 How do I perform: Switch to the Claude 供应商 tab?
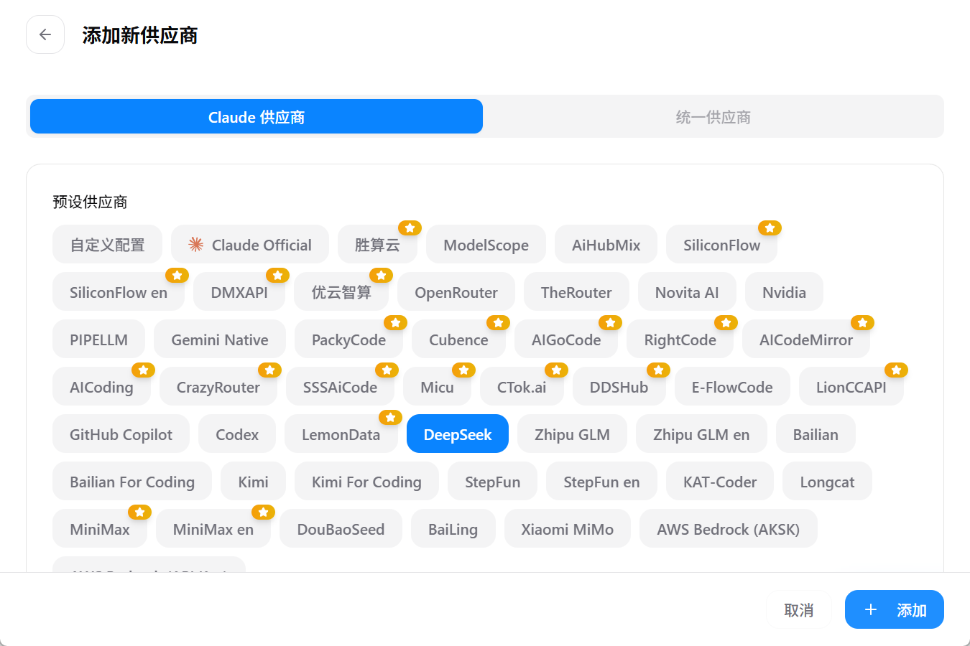(257, 116)
